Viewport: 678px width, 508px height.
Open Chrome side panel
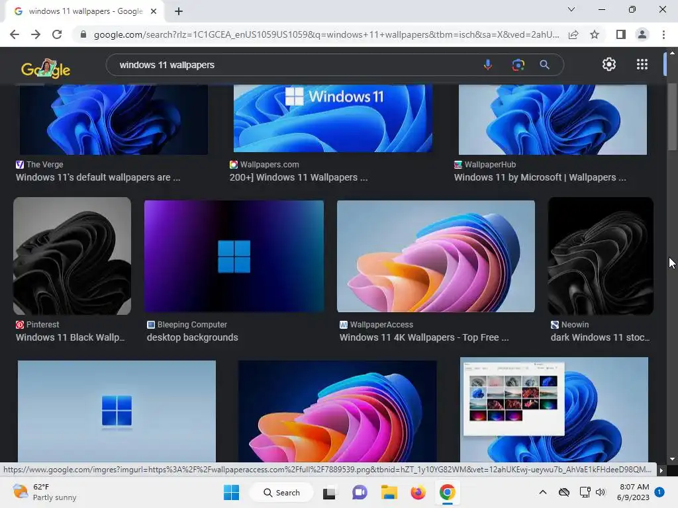(x=621, y=34)
